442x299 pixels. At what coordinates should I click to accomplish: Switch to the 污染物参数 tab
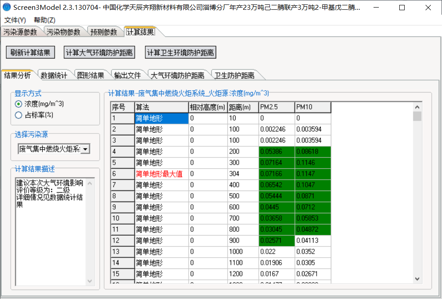tap(64, 32)
